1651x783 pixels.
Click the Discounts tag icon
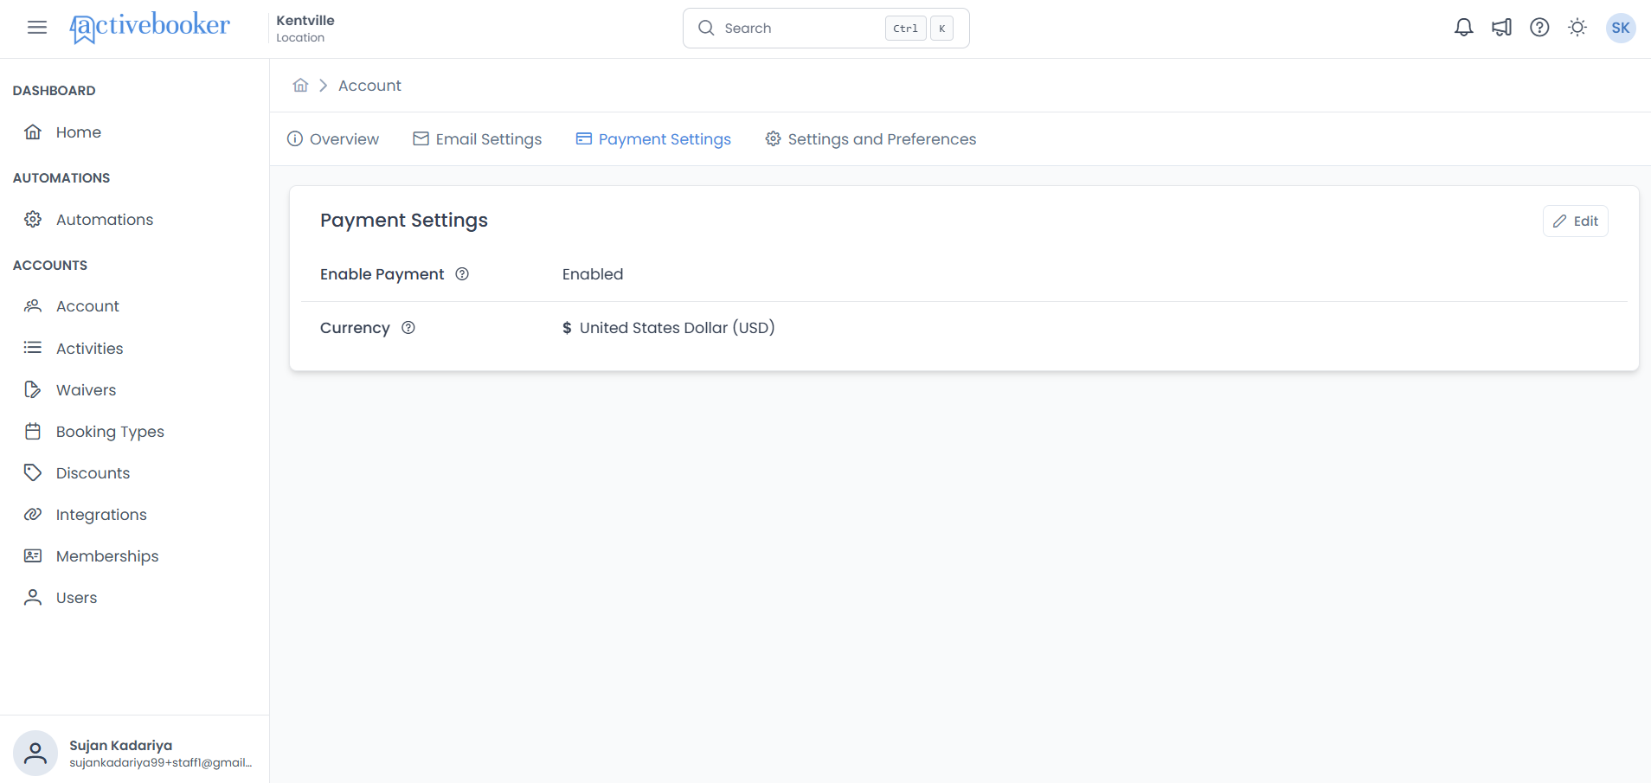33,472
